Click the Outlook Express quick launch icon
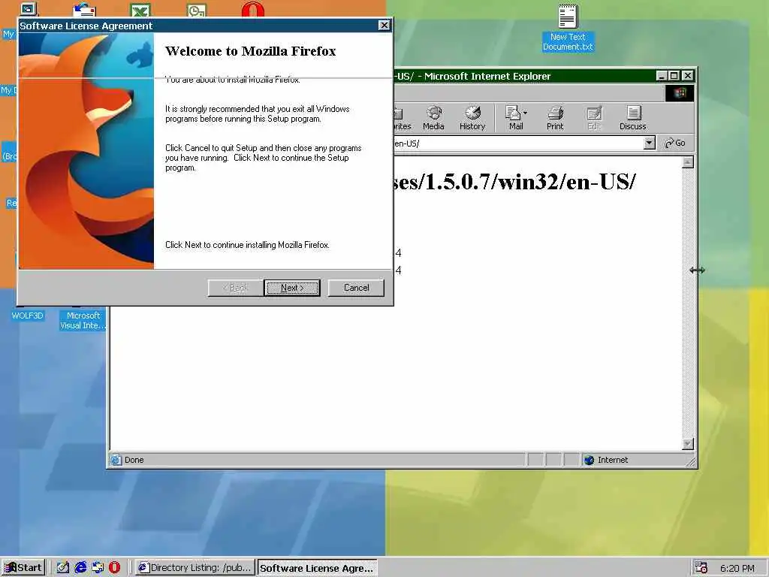The height and width of the screenshot is (577, 769). pyautogui.click(x=98, y=568)
